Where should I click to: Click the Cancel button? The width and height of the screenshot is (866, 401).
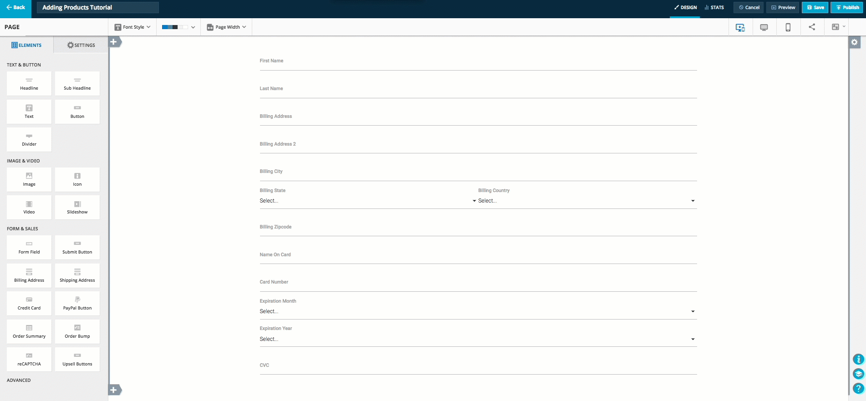[749, 8]
